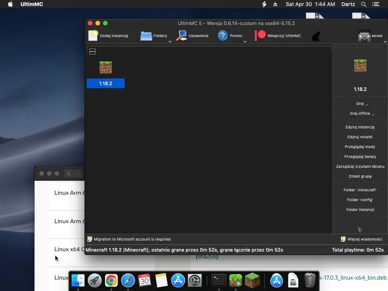
Task: Click UltimMC launcher icon in the Dock
Action: (x=236, y=281)
